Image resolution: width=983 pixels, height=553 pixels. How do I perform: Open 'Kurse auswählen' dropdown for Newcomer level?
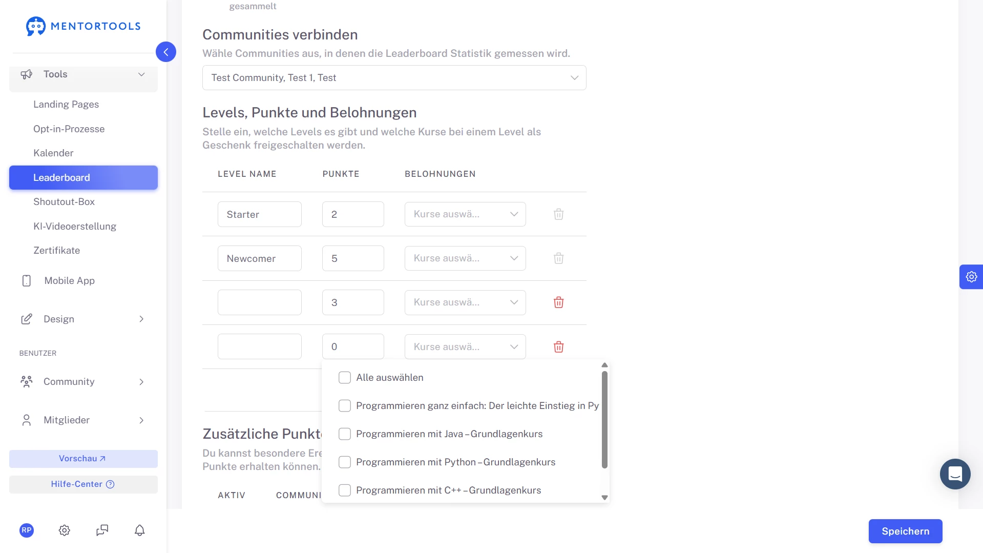tap(465, 258)
